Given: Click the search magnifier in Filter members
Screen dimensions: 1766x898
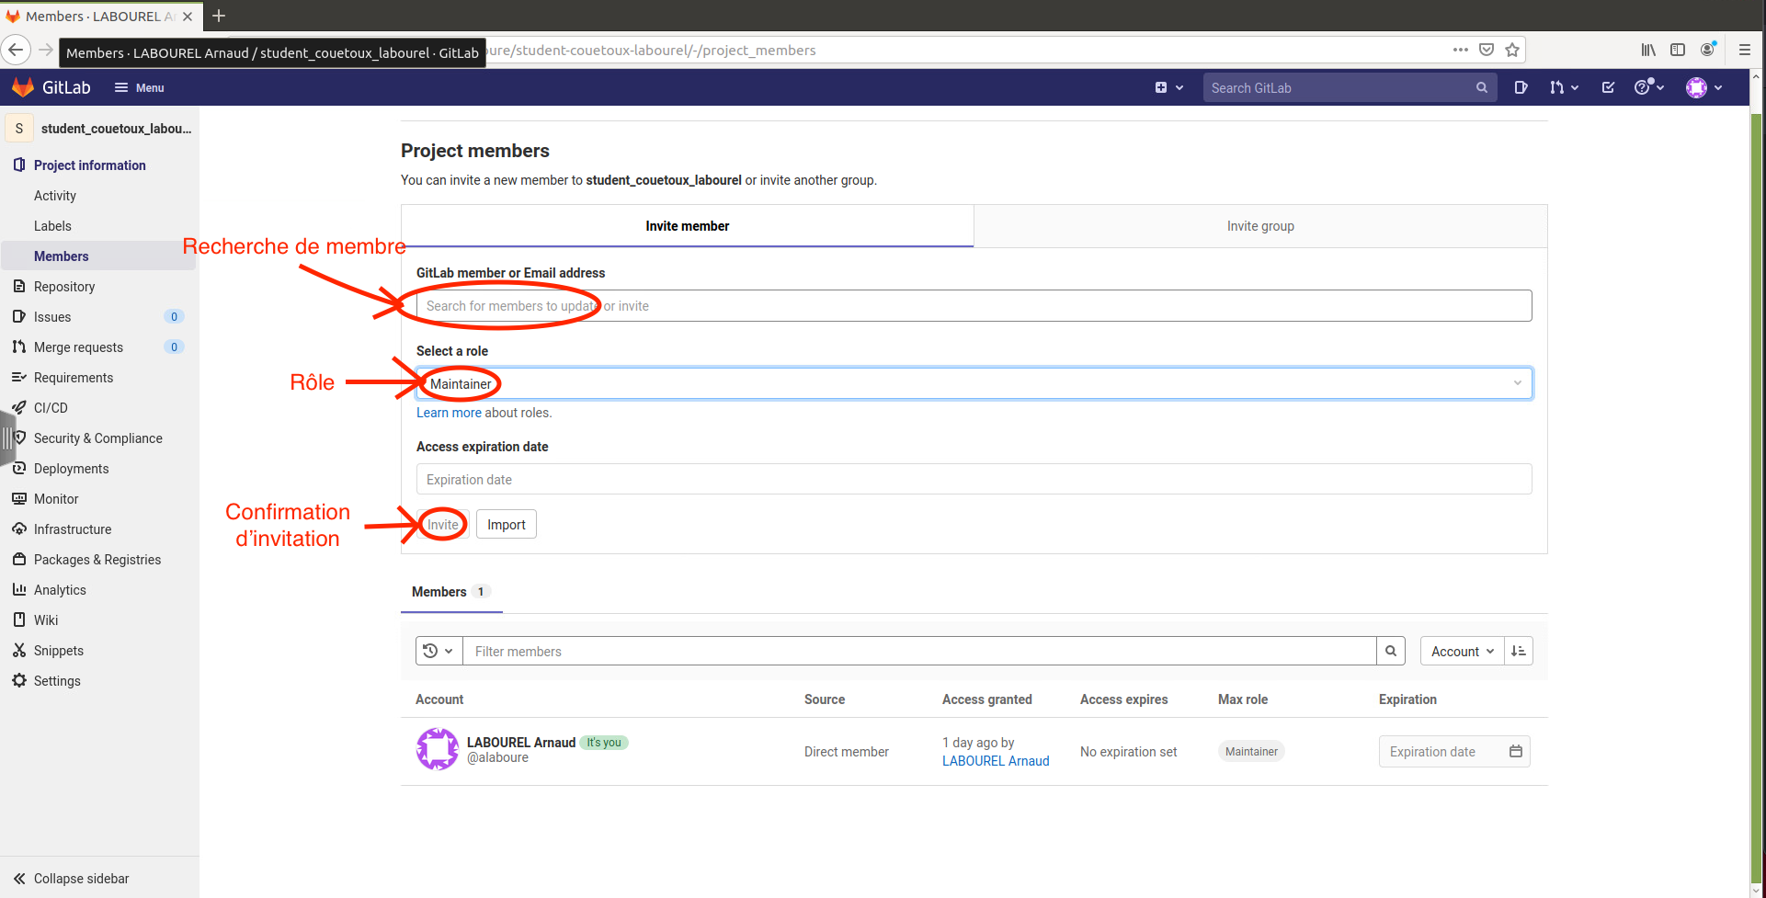Looking at the screenshot, I should (1391, 651).
